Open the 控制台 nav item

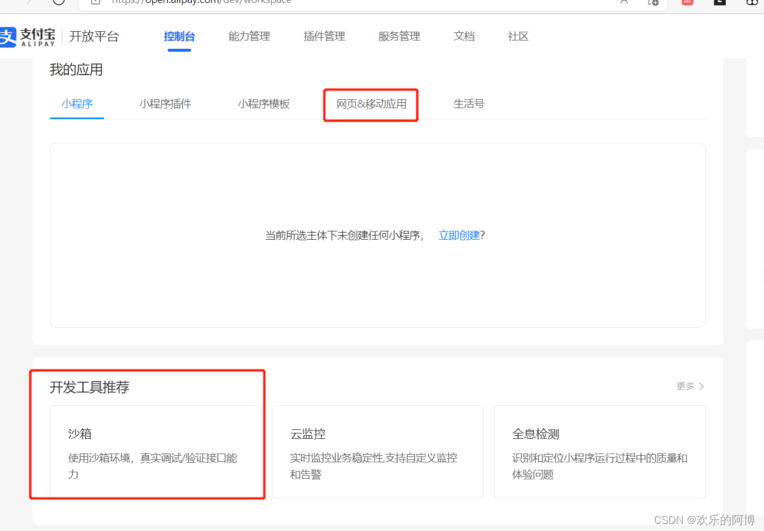(179, 36)
